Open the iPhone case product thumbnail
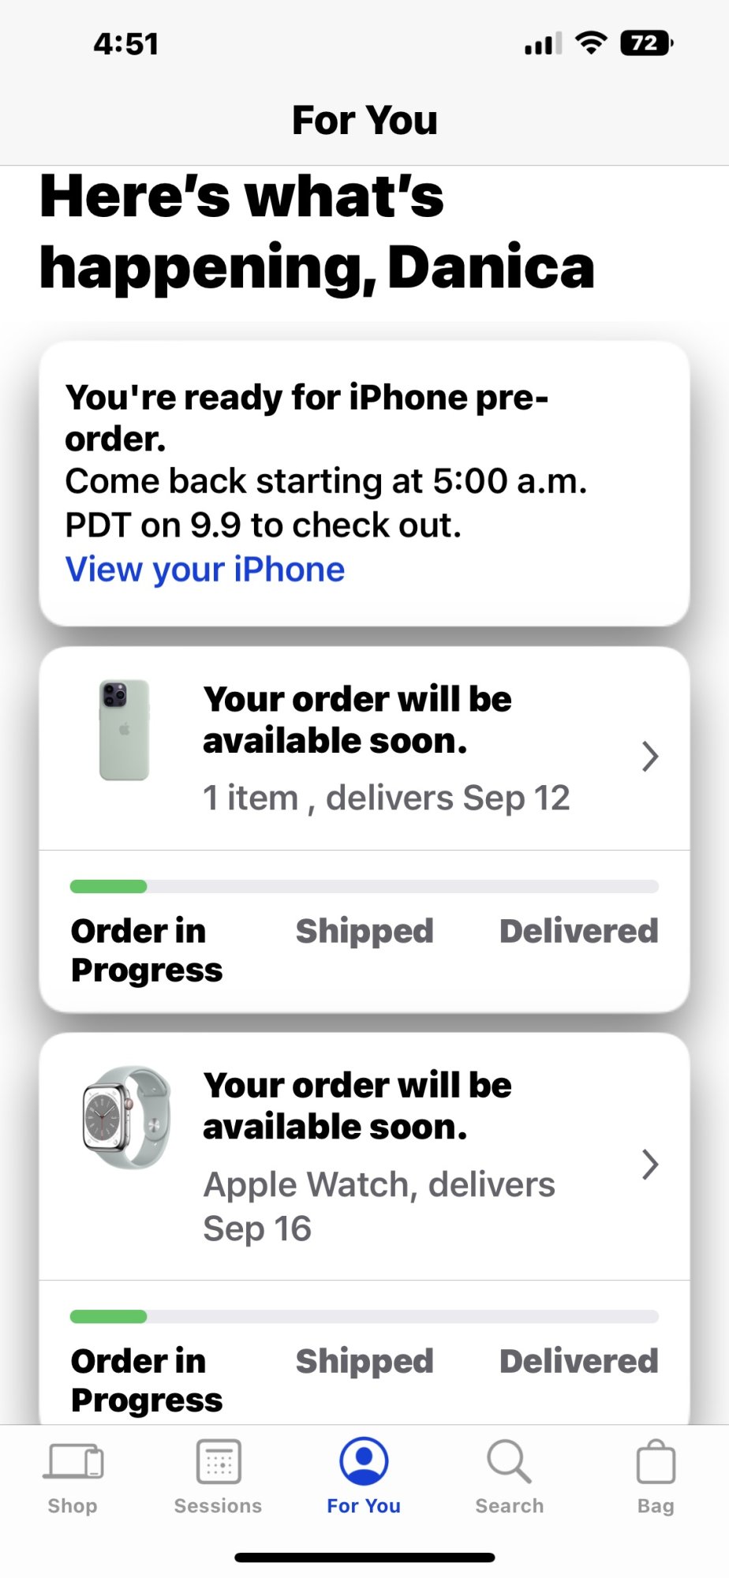This screenshot has width=729, height=1578. coord(124,730)
